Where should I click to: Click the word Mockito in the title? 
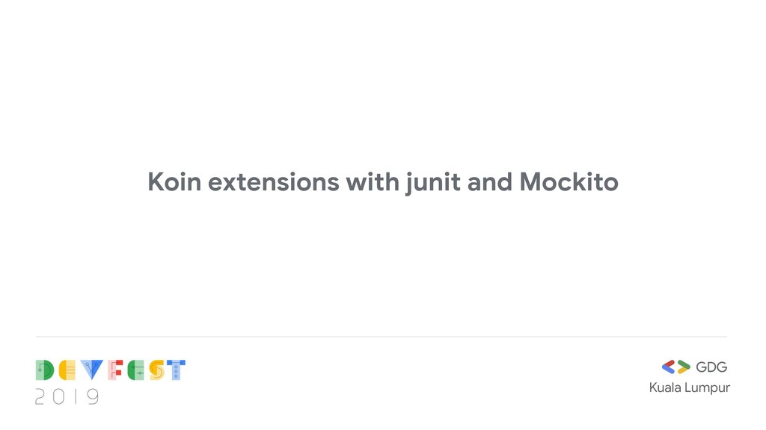pos(569,182)
